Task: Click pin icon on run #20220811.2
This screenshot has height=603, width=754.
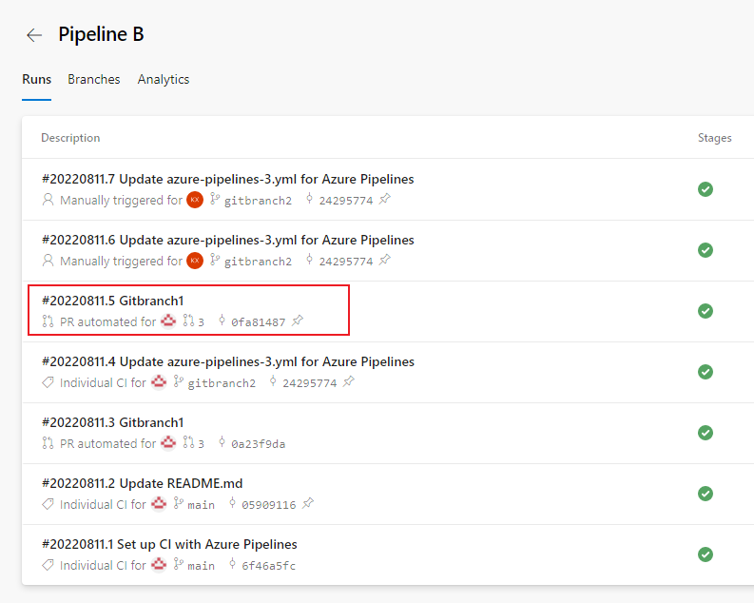Action: [x=308, y=504]
